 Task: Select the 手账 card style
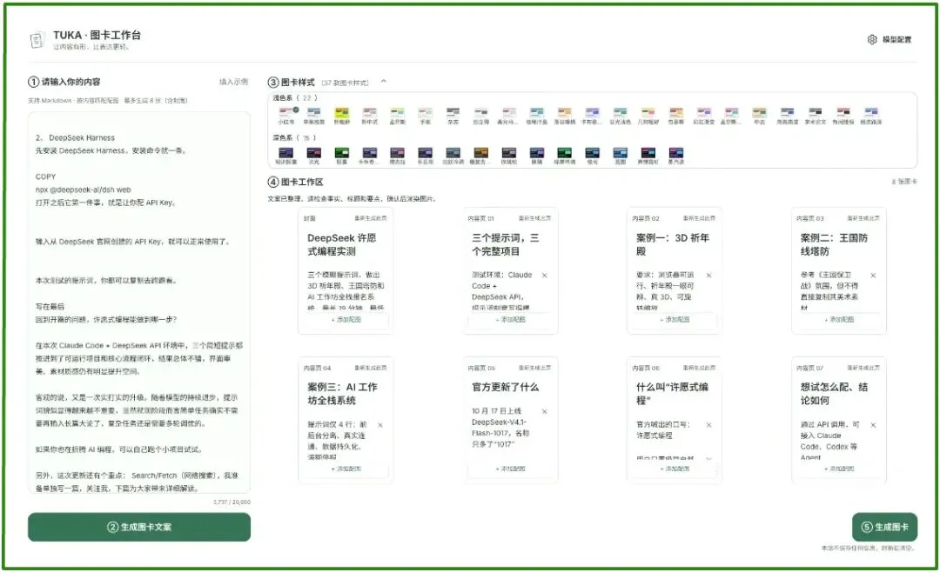click(425, 116)
